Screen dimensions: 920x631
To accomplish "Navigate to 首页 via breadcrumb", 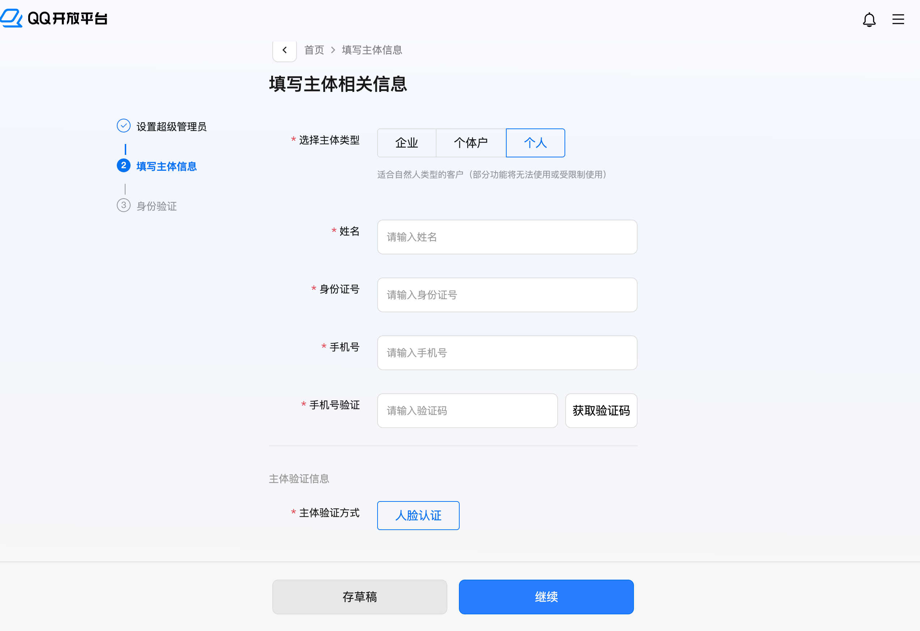I will click(x=314, y=50).
